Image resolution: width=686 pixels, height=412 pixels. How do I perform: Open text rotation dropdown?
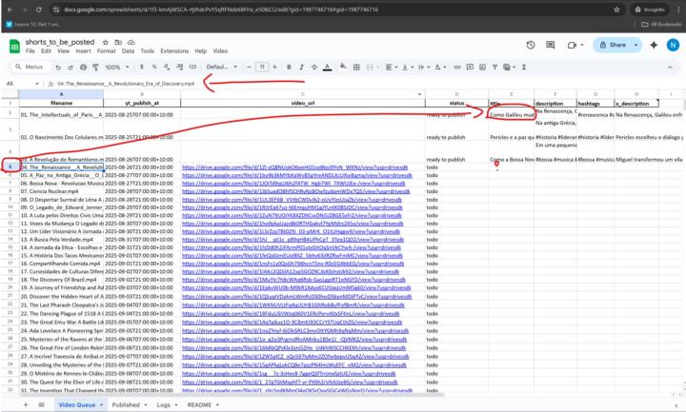[x=440, y=68]
